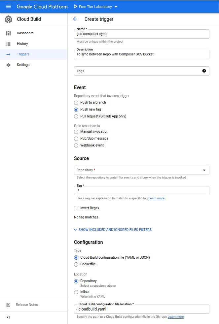Select the Pub/Sub message option

point(76,139)
